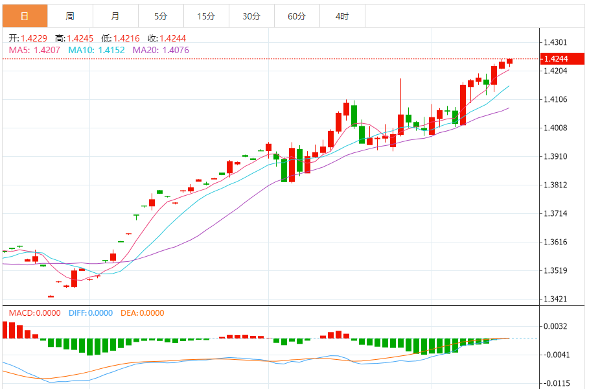Click the 1.4008 price axis label

[x=555, y=128]
